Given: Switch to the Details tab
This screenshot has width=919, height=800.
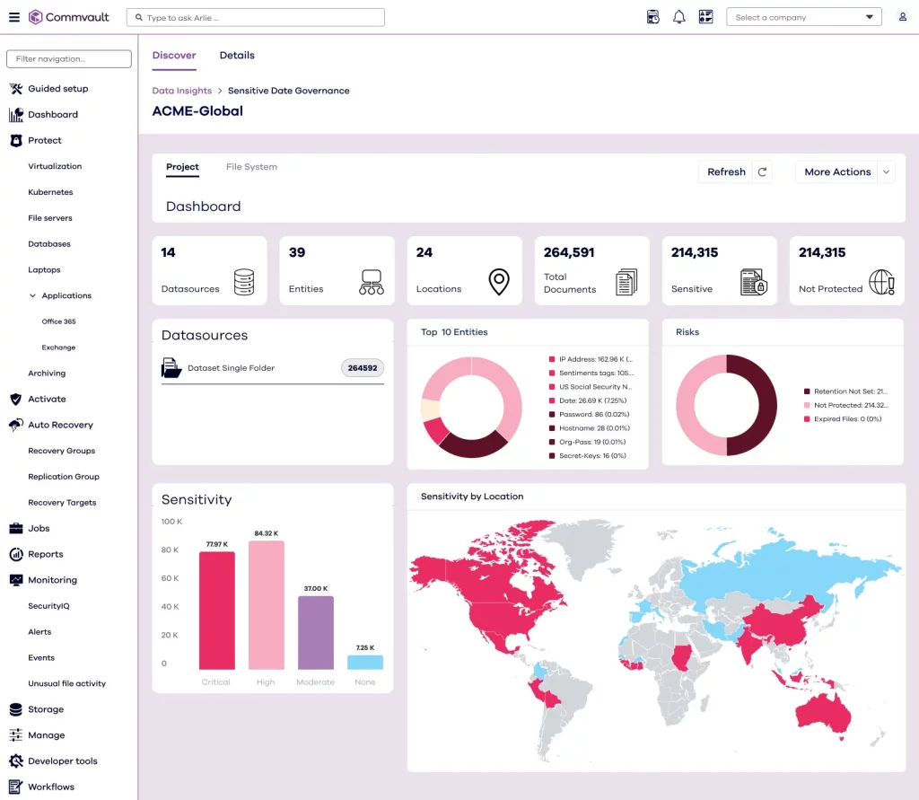Looking at the screenshot, I should 237,56.
